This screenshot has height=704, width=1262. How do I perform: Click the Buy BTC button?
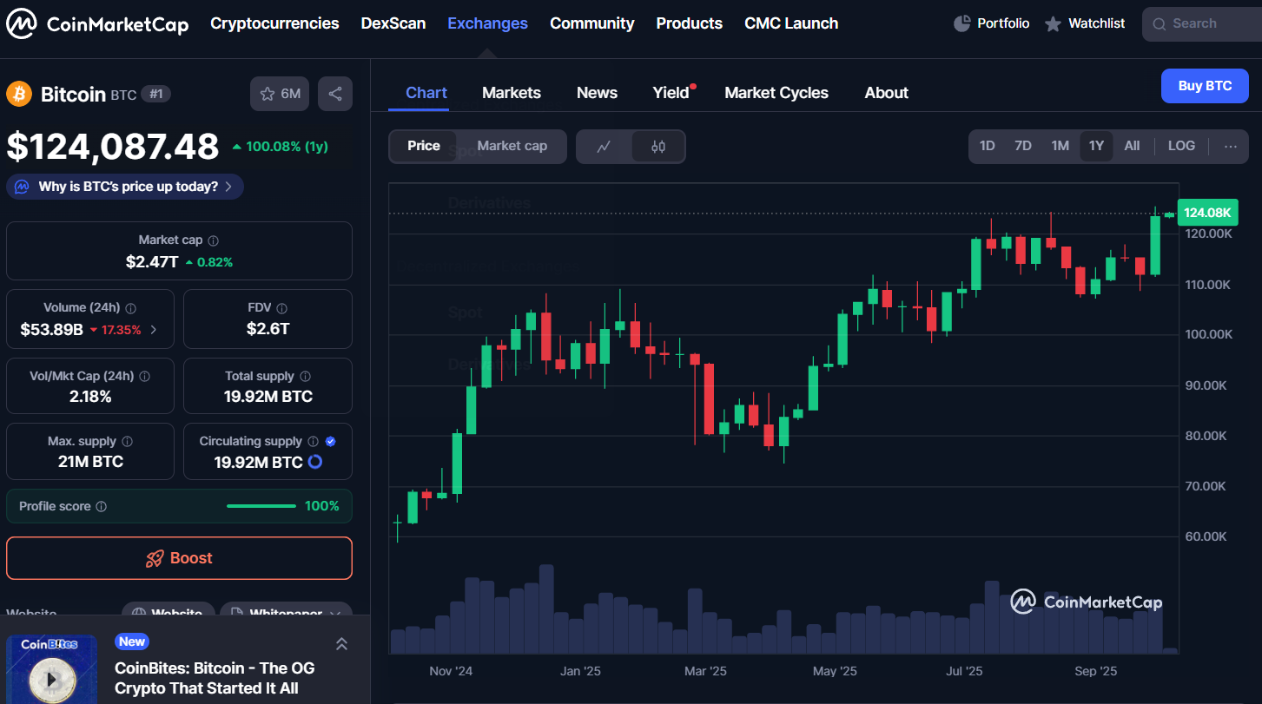pyautogui.click(x=1205, y=86)
